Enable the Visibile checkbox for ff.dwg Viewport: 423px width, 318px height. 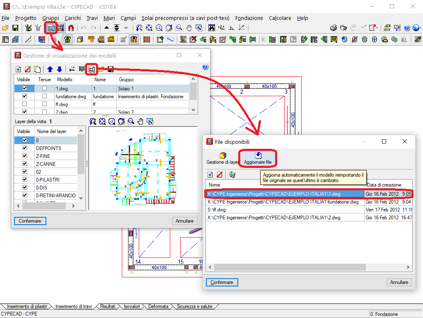point(24,104)
